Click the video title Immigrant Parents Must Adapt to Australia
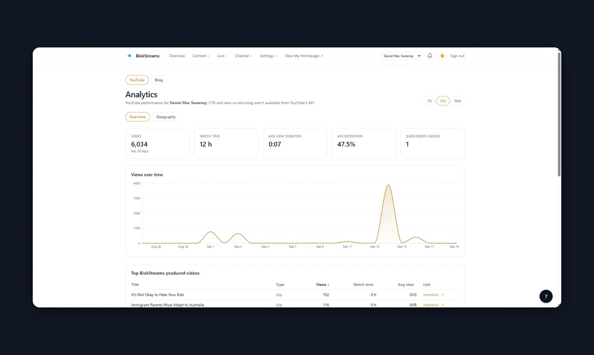Image resolution: width=594 pixels, height=355 pixels. pyautogui.click(x=167, y=305)
